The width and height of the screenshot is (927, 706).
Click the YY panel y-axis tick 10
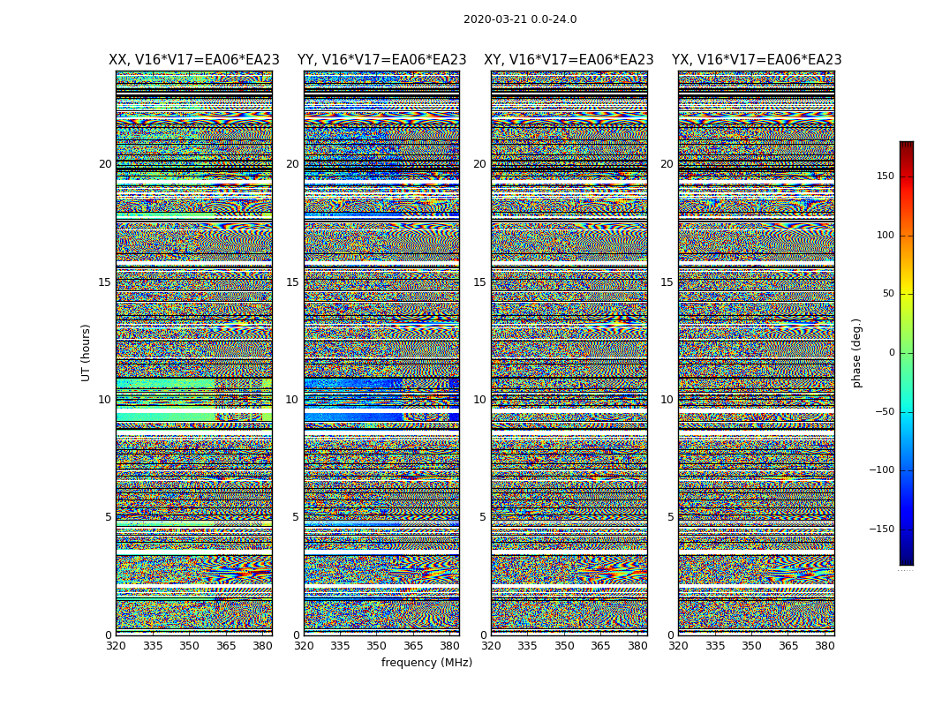(292, 400)
